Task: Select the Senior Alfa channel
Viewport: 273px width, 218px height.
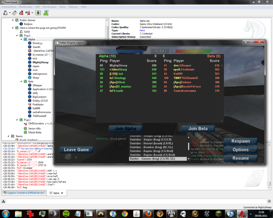Action: [x=34, y=129]
